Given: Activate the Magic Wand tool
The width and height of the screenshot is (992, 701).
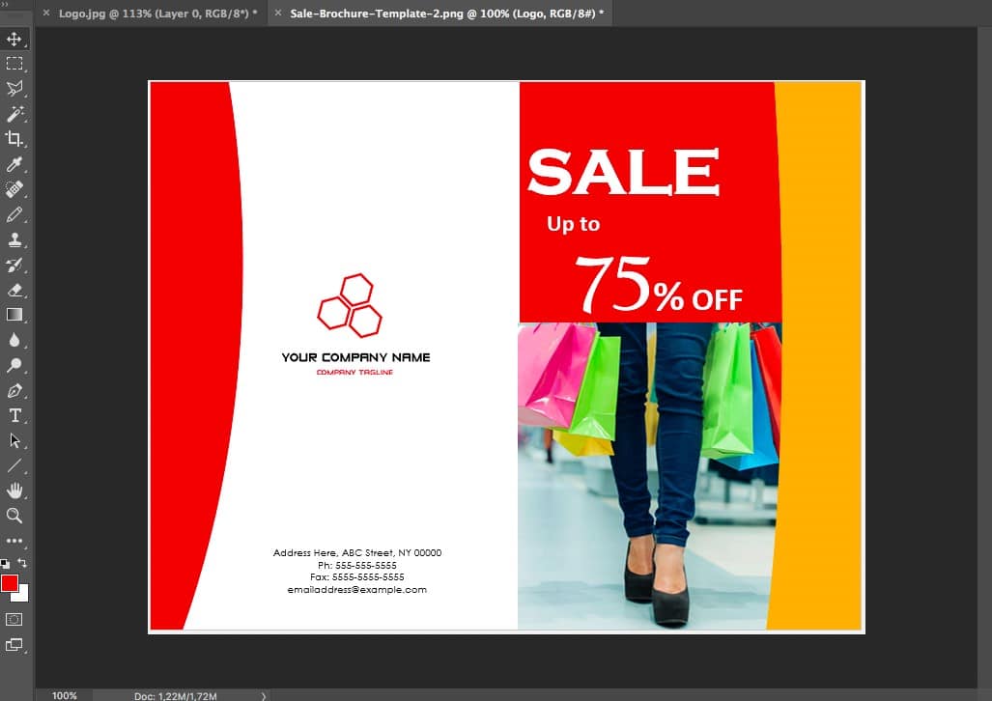Looking at the screenshot, I should pos(14,115).
